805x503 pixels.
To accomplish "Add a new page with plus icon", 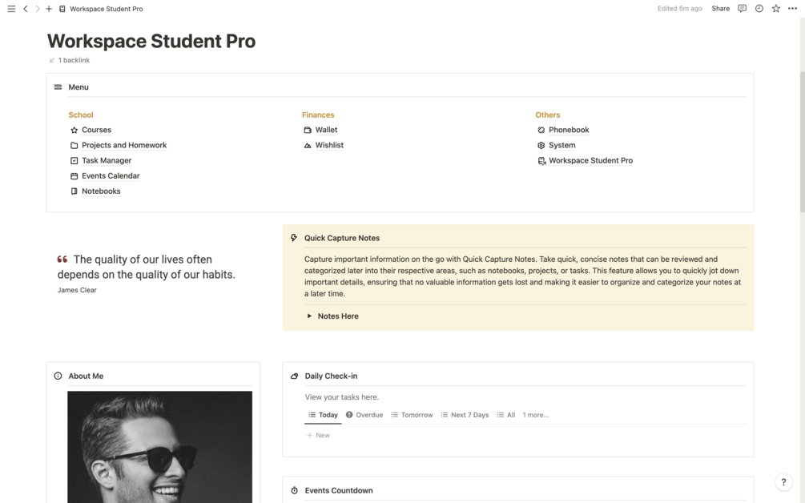I will tap(49, 9).
